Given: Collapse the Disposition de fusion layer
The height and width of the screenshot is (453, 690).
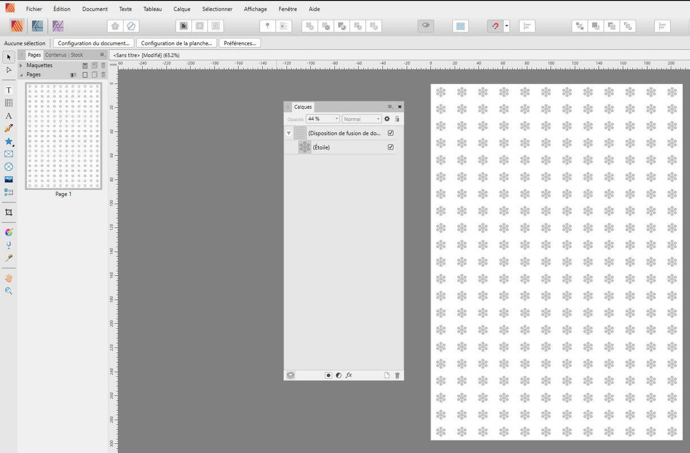Looking at the screenshot, I should (x=289, y=133).
